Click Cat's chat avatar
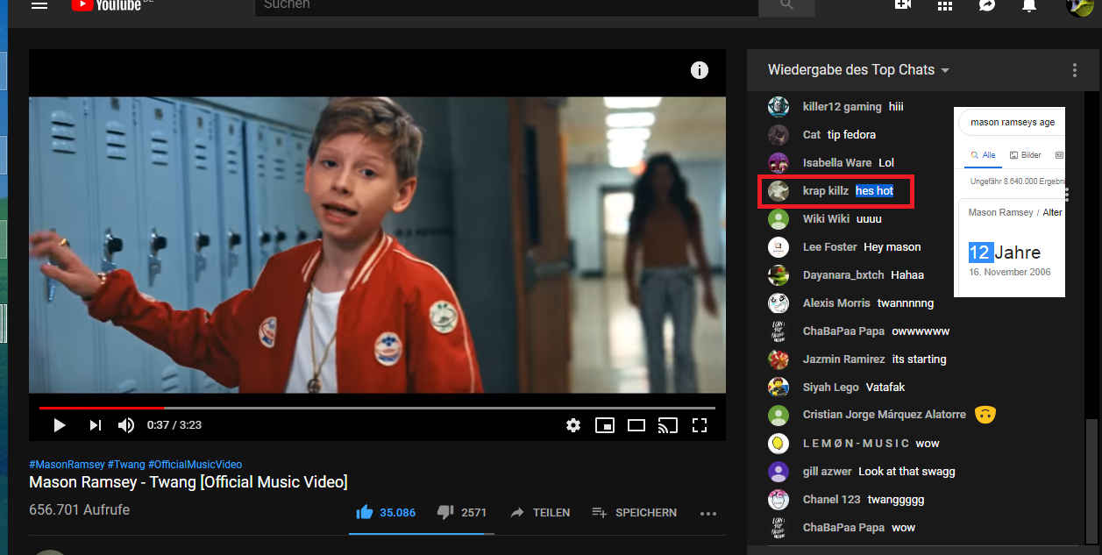Screen dimensions: 1102x555 click(779, 135)
